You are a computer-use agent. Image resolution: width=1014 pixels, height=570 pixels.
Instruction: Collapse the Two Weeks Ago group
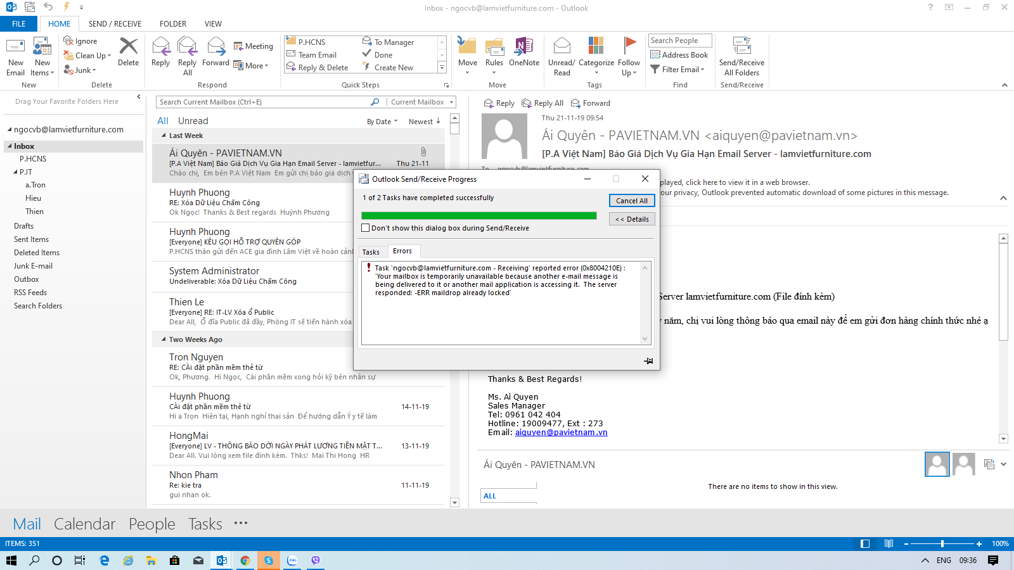click(164, 339)
